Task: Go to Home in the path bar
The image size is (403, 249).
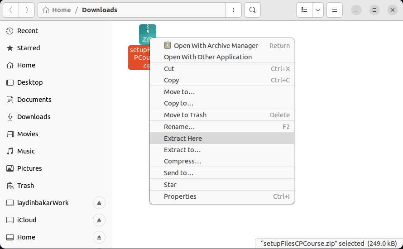Action: tap(61, 10)
